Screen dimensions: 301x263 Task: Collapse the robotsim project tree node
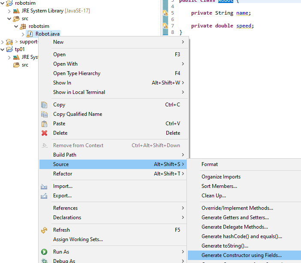3,3
